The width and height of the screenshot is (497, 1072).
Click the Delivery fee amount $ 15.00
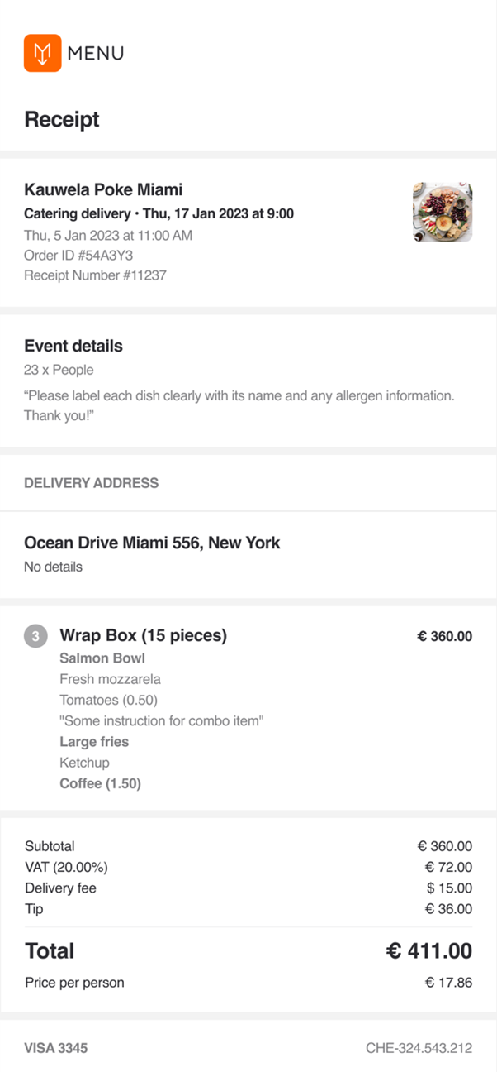[449, 888]
